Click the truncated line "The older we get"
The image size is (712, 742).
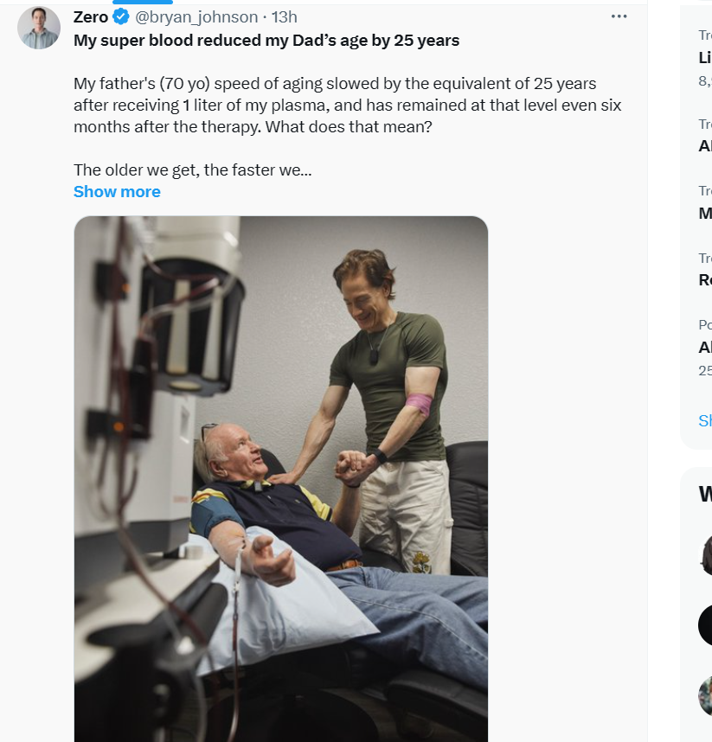[x=192, y=170]
